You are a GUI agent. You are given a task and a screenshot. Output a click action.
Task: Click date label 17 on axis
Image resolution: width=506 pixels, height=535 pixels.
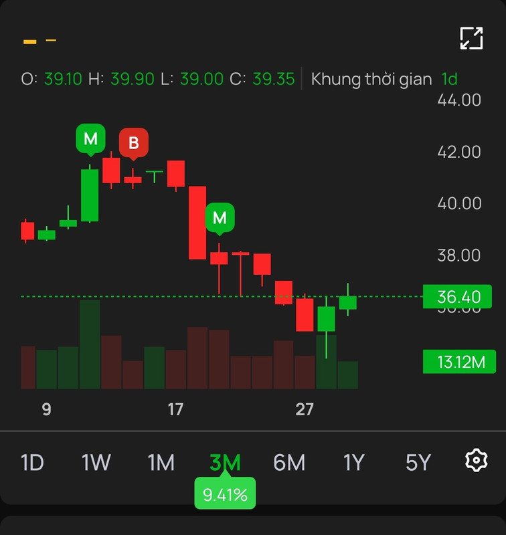tap(175, 409)
